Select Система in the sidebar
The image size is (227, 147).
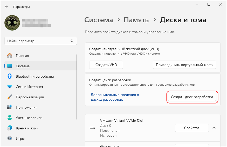40,66
